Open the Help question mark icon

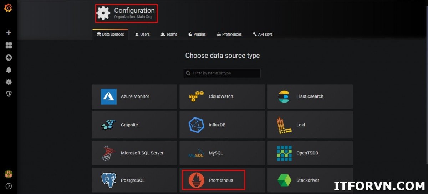click(9, 186)
